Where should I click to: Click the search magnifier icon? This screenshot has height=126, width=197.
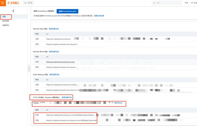click(x=154, y=3)
